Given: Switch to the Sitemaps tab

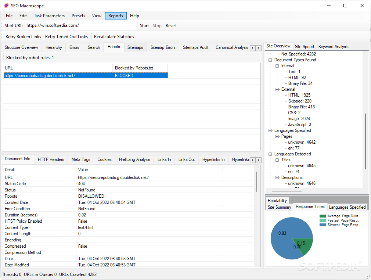Looking at the screenshot, I should (x=135, y=47).
